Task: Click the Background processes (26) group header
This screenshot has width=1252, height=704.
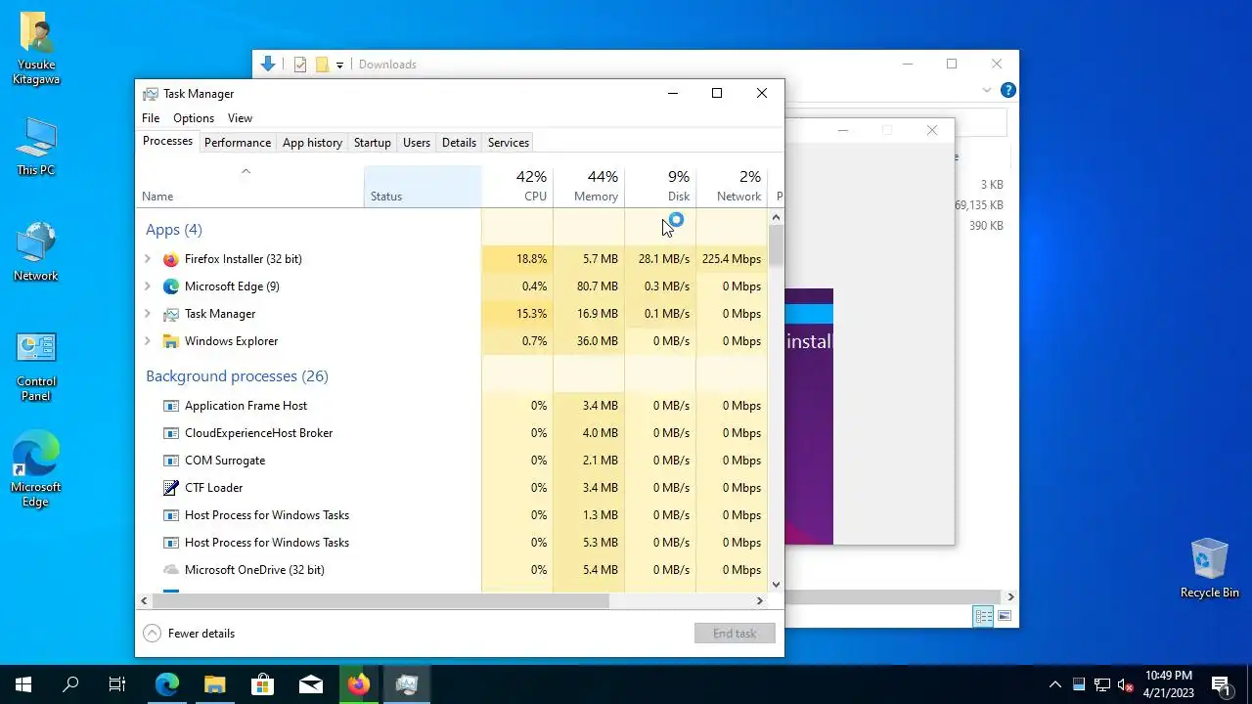Action: click(237, 376)
